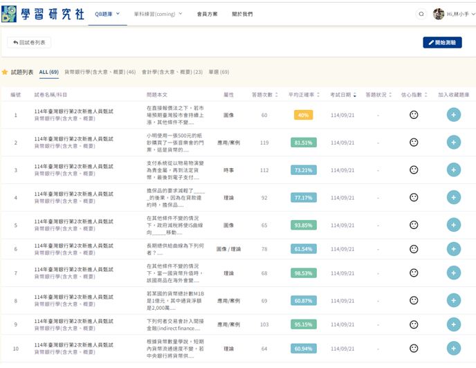This screenshot has height=368, width=476.
Task: Click confidence smiley face for question 7
Action: coord(414,273)
